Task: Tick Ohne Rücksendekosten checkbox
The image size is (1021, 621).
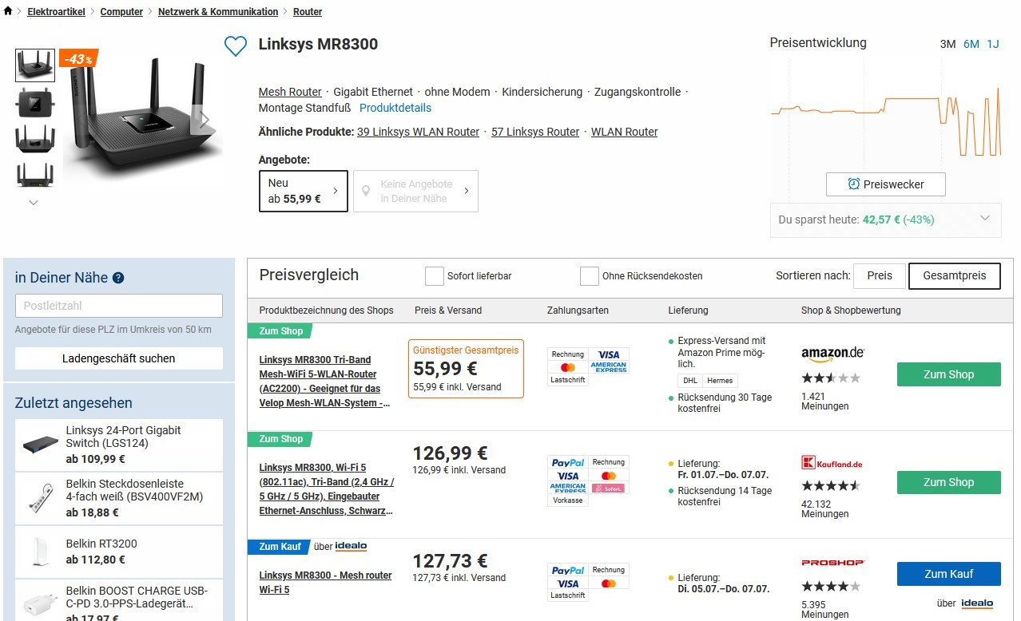Action: 590,276
